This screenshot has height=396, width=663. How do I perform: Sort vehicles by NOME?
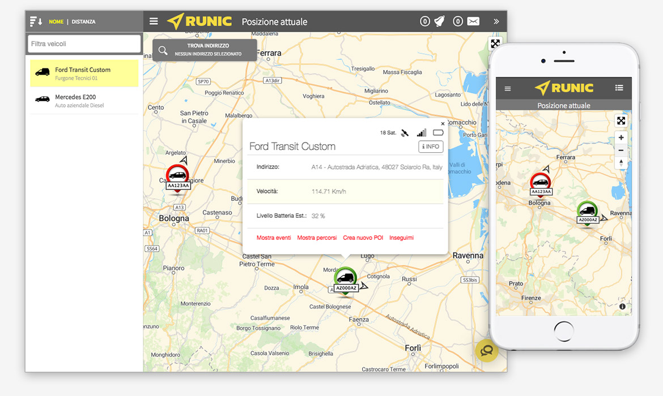click(x=56, y=21)
